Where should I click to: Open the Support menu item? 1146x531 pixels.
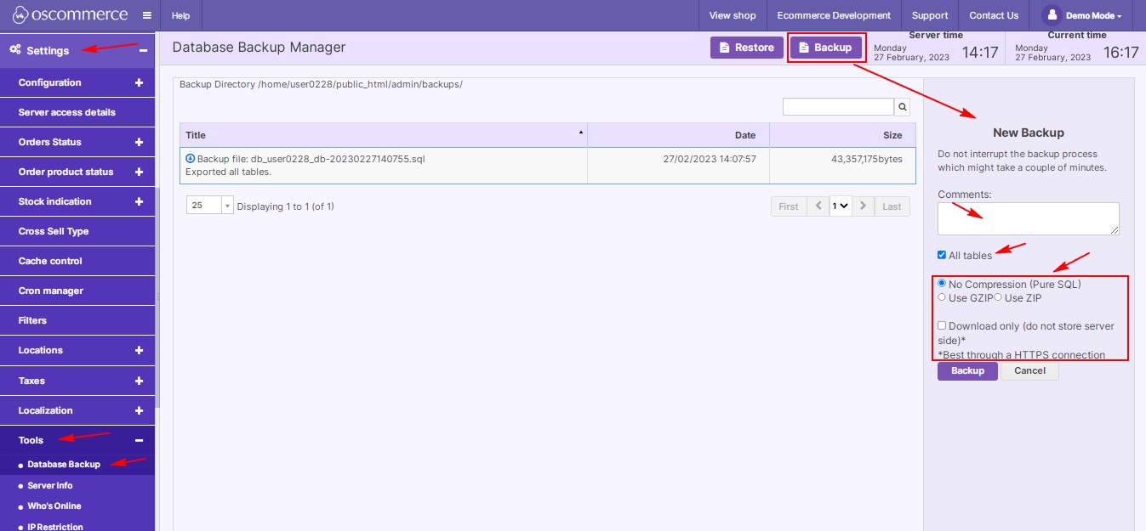930,15
